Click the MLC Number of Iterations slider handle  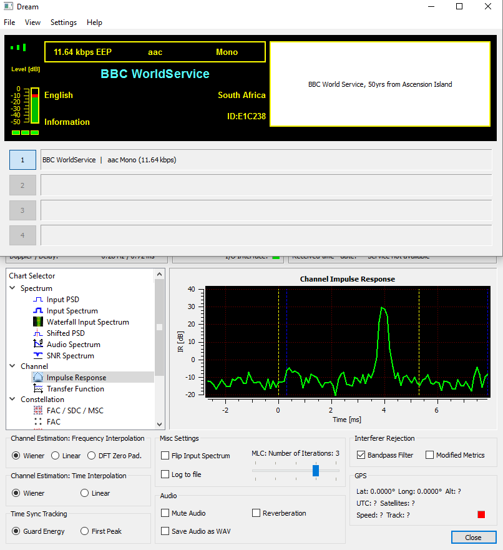pos(316,470)
